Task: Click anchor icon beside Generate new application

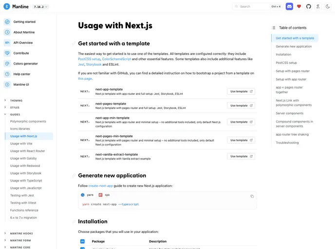Action: pos(74,176)
